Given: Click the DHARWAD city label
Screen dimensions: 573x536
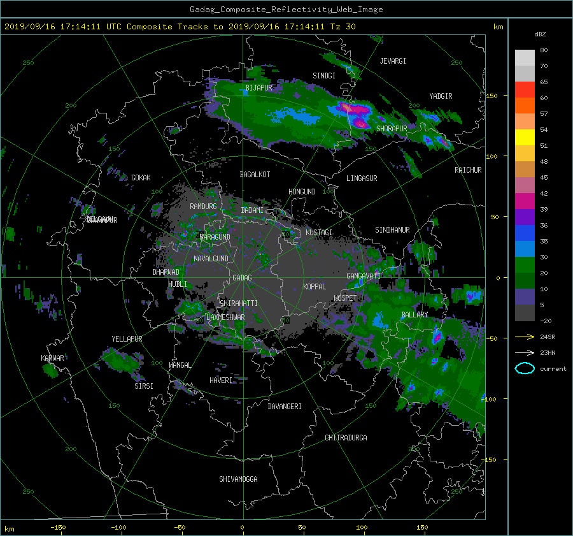Looking at the screenshot, I should [x=166, y=272].
